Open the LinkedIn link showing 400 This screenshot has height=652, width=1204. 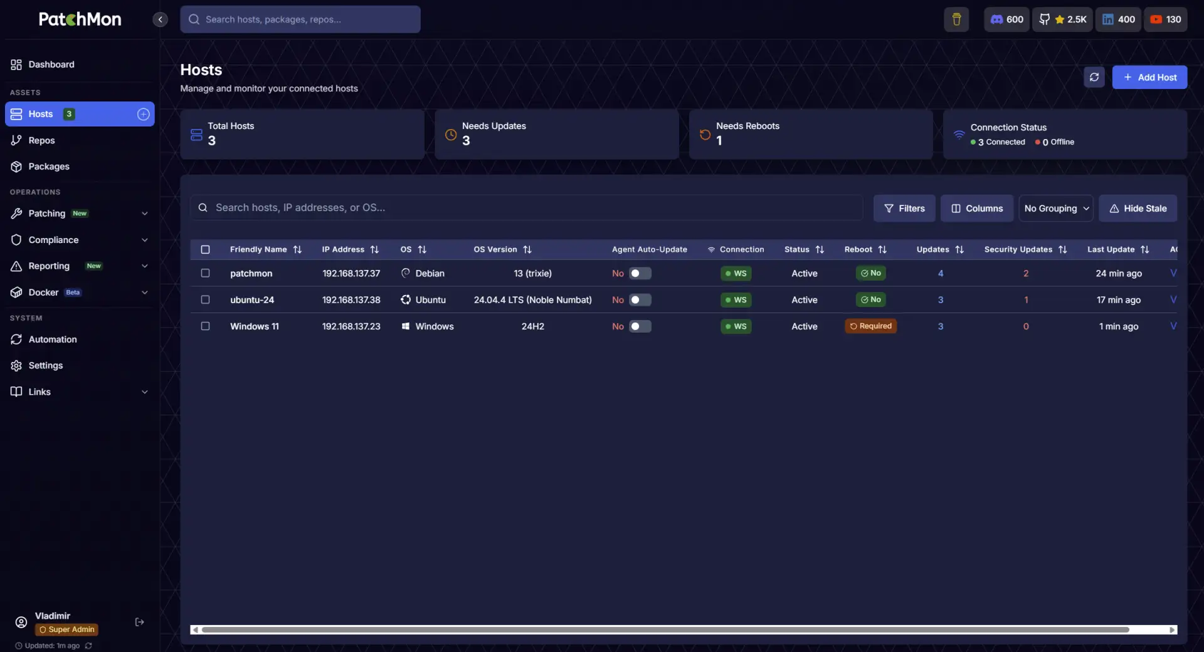(x=1118, y=19)
